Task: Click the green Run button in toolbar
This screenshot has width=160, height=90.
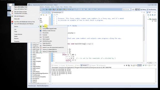Action: tap(50, 9)
